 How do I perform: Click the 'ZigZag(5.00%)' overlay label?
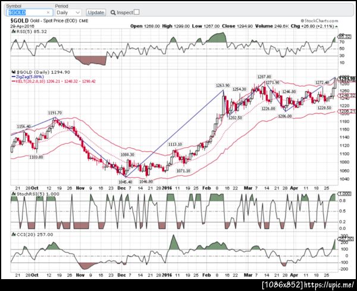point(30,77)
